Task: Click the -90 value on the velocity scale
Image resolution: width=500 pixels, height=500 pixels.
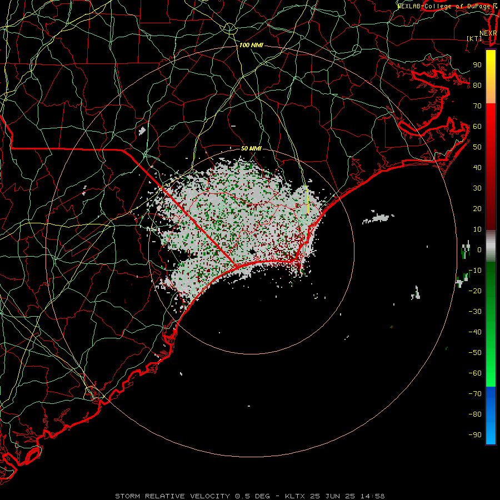Action: tap(475, 435)
